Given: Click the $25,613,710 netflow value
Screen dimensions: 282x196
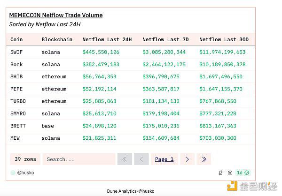Looking at the screenshot, I should click(x=99, y=113).
